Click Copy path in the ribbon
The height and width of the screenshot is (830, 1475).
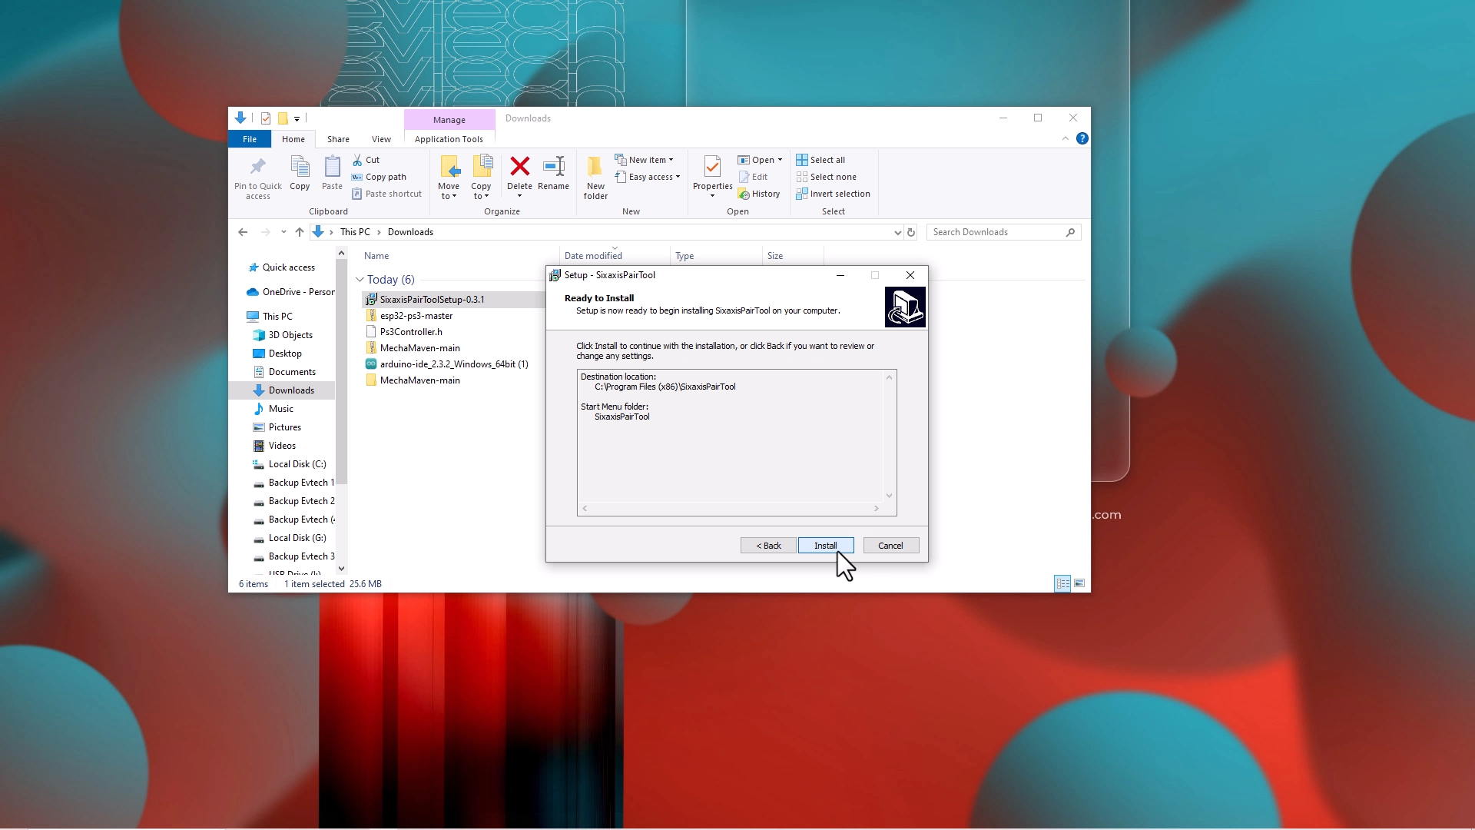(x=379, y=177)
